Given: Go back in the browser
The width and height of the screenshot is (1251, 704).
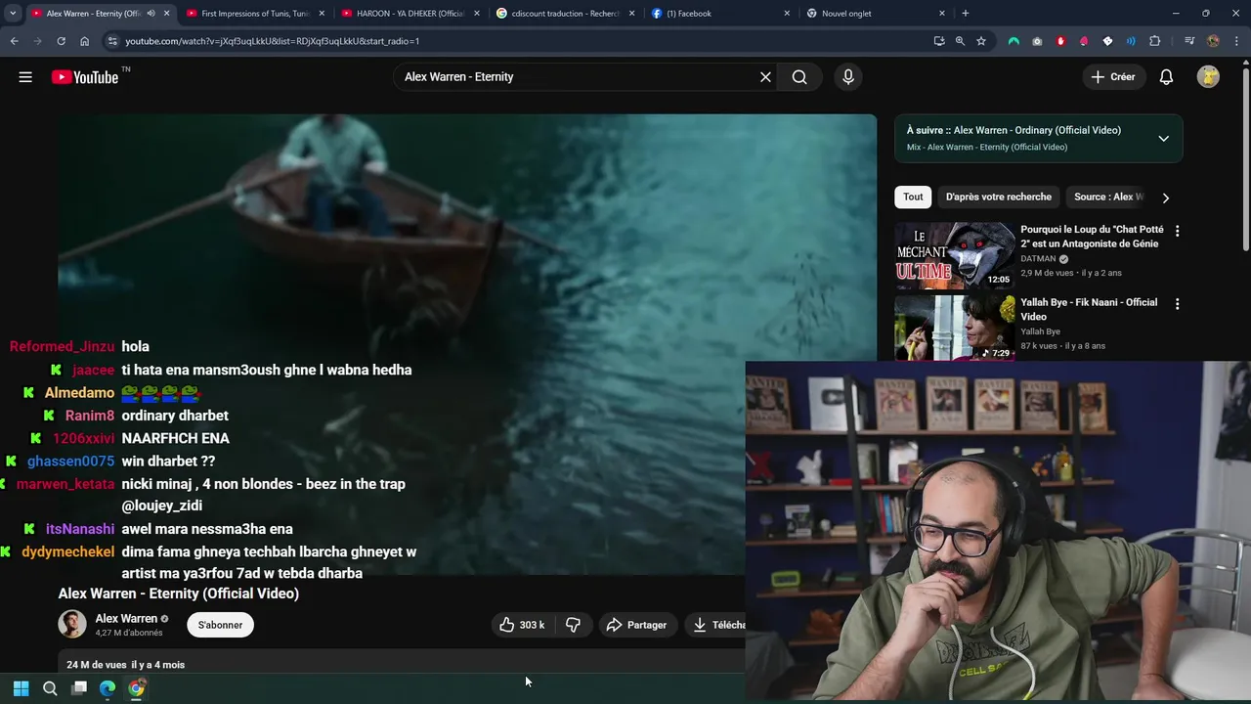Looking at the screenshot, I should 14,41.
